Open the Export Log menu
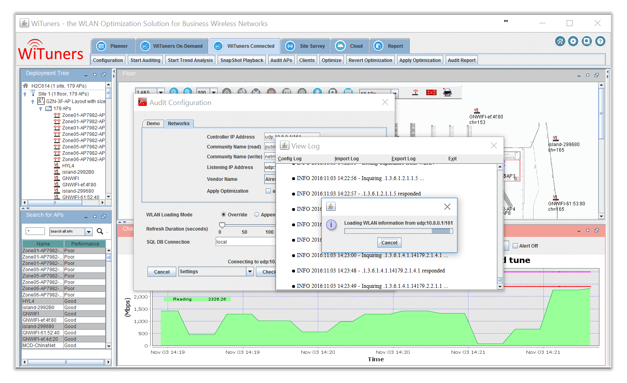Screen dimensions: 627x383 point(403,159)
